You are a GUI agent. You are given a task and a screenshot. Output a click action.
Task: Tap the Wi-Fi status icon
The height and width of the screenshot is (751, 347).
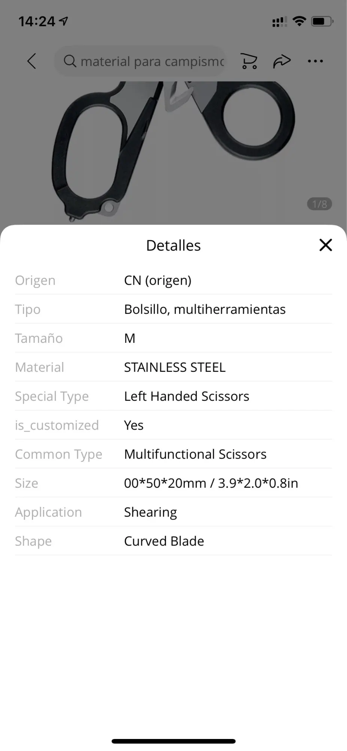pos(299,21)
